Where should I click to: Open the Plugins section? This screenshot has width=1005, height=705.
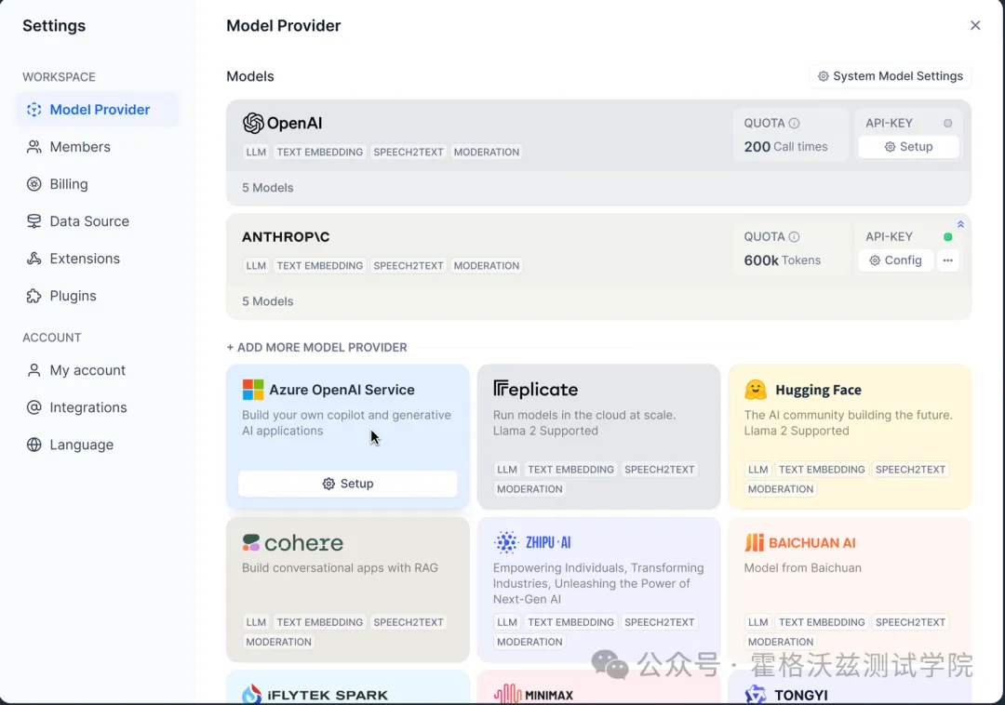click(98, 296)
